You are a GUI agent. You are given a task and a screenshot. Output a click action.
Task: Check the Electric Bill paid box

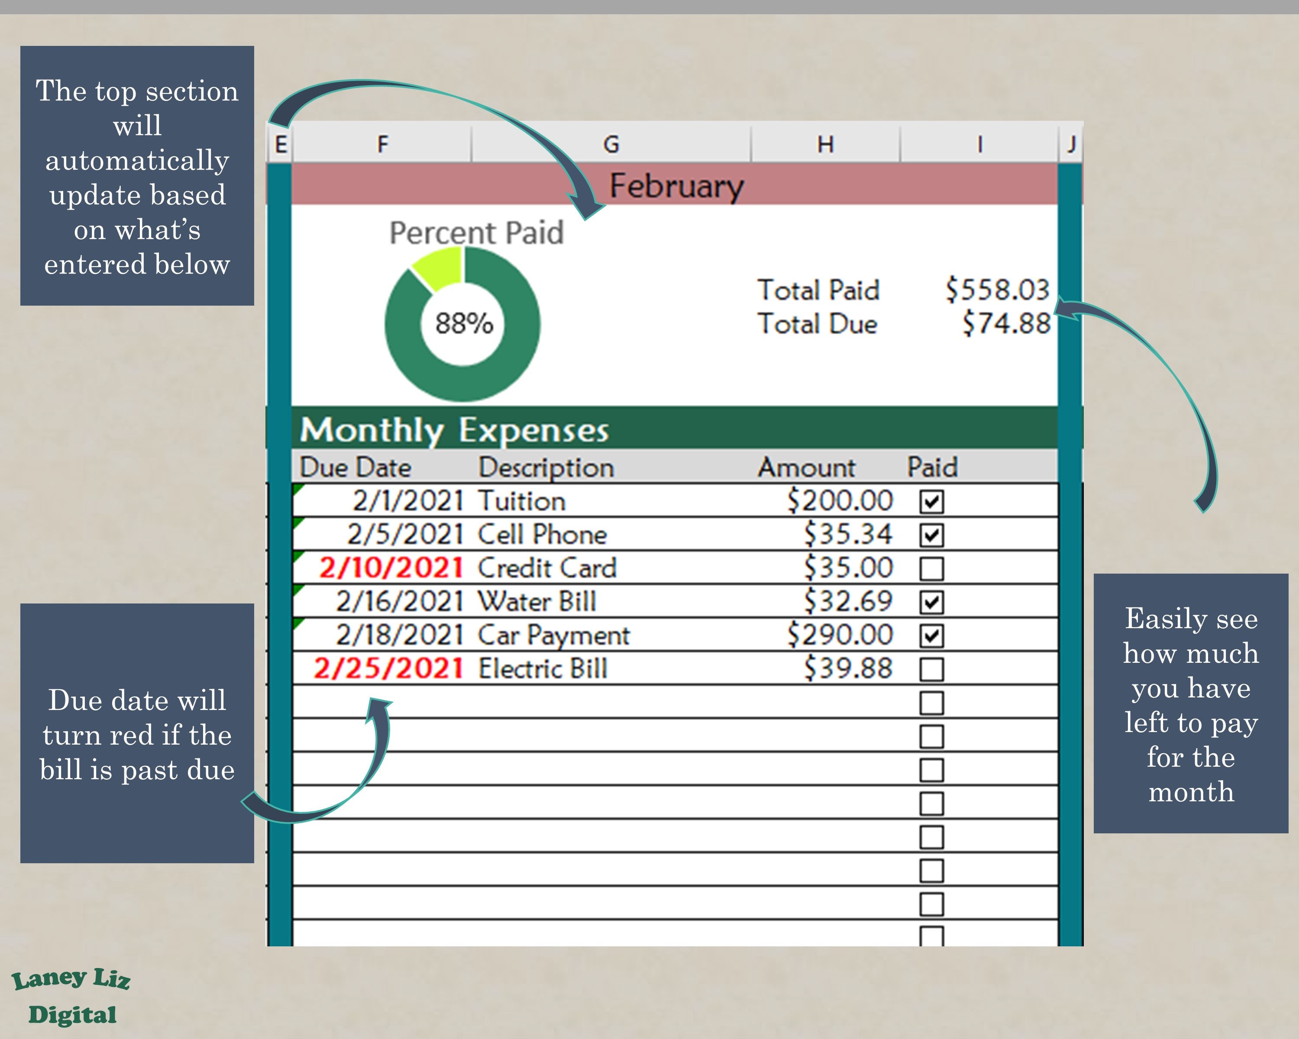(933, 668)
